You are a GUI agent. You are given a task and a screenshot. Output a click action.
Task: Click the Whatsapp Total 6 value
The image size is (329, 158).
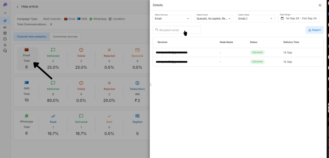[x=26, y=133]
